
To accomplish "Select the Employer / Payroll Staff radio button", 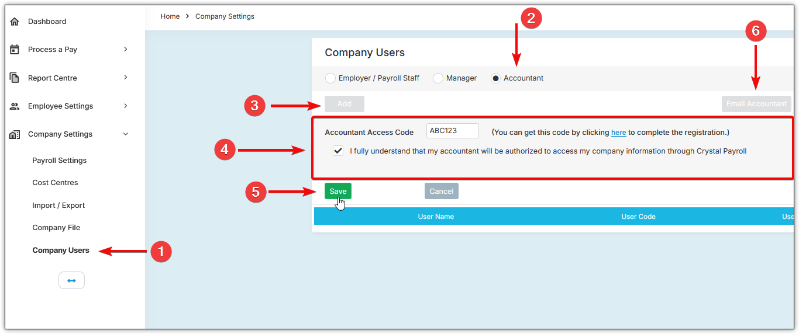I will click(330, 78).
